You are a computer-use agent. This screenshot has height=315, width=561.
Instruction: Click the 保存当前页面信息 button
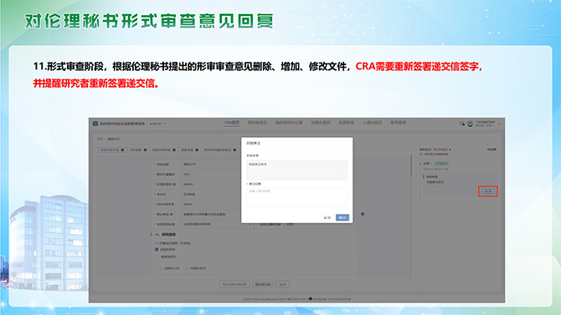[234, 285]
